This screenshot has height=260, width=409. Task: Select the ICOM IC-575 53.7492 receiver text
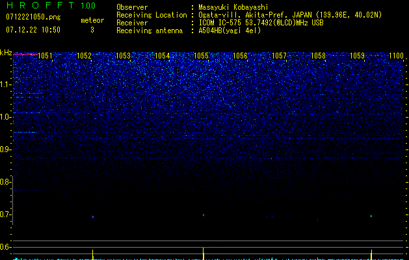click(261, 23)
